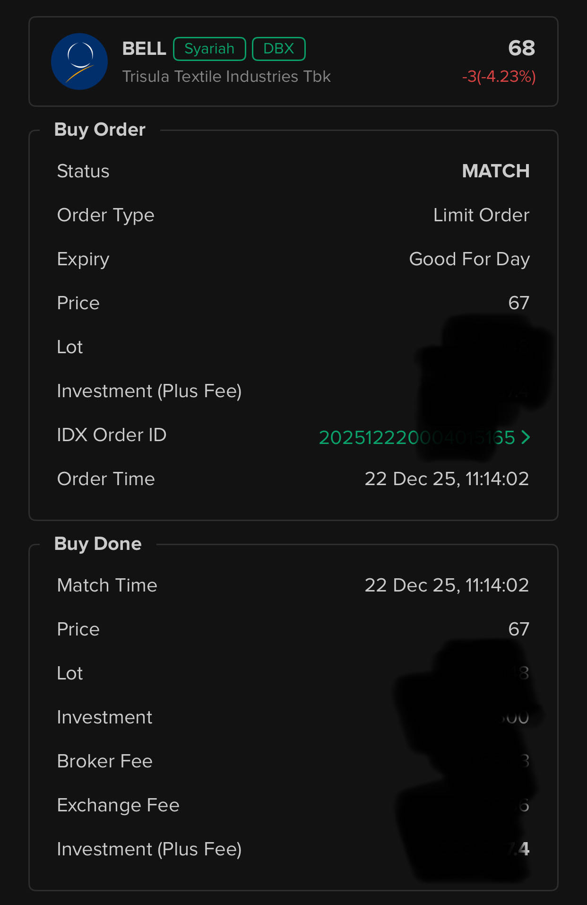This screenshot has height=905, width=587.
Task: Click the Buy Order section heading
Action: [x=100, y=130]
